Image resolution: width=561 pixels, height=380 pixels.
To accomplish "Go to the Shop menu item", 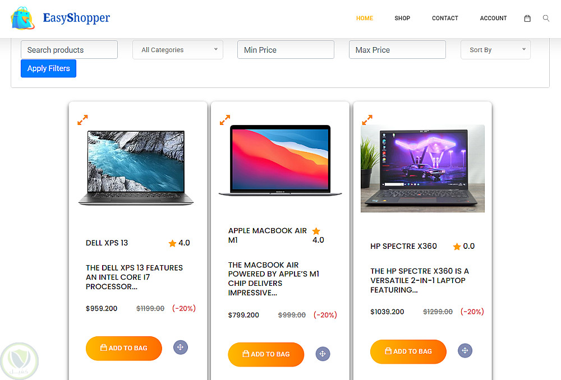I will [x=402, y=18].
